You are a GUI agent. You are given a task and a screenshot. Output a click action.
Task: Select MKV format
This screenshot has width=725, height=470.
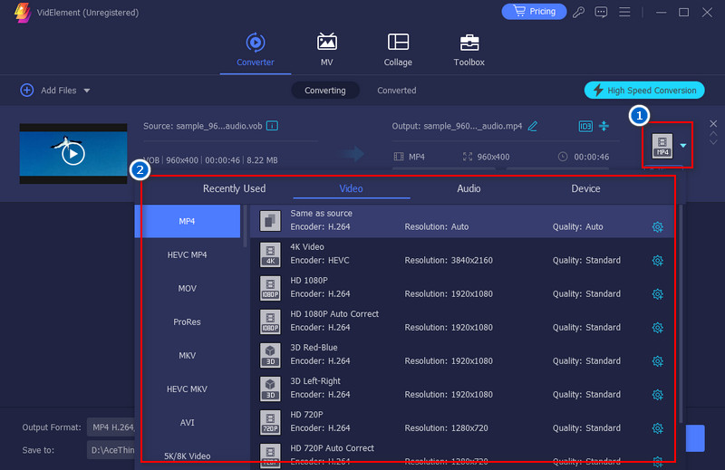[188, 355]
